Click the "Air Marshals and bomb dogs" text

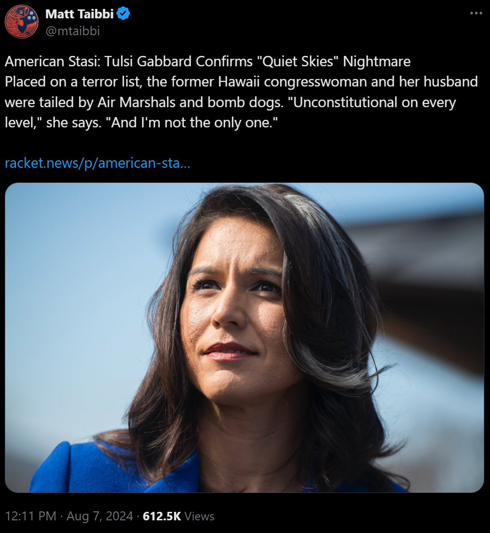tap(190, 102)
